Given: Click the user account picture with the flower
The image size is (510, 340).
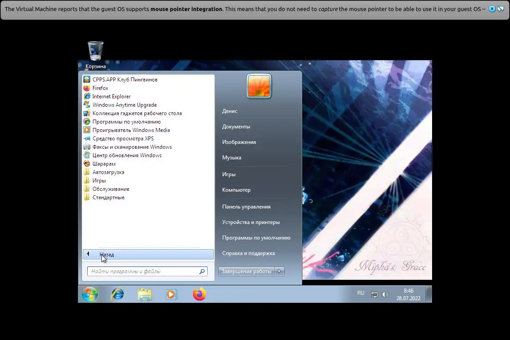Looking at the screenshot, I should [x=259, y=86].
